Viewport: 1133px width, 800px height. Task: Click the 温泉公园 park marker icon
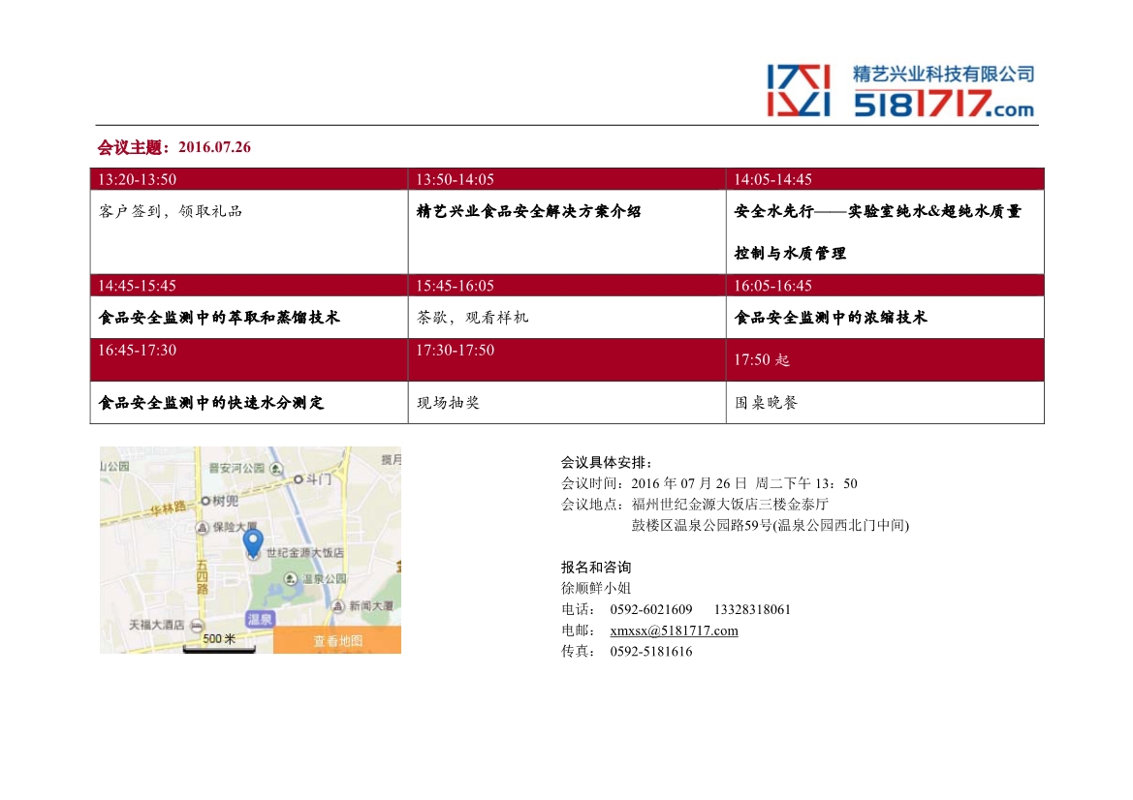click(x=291, y=579)
